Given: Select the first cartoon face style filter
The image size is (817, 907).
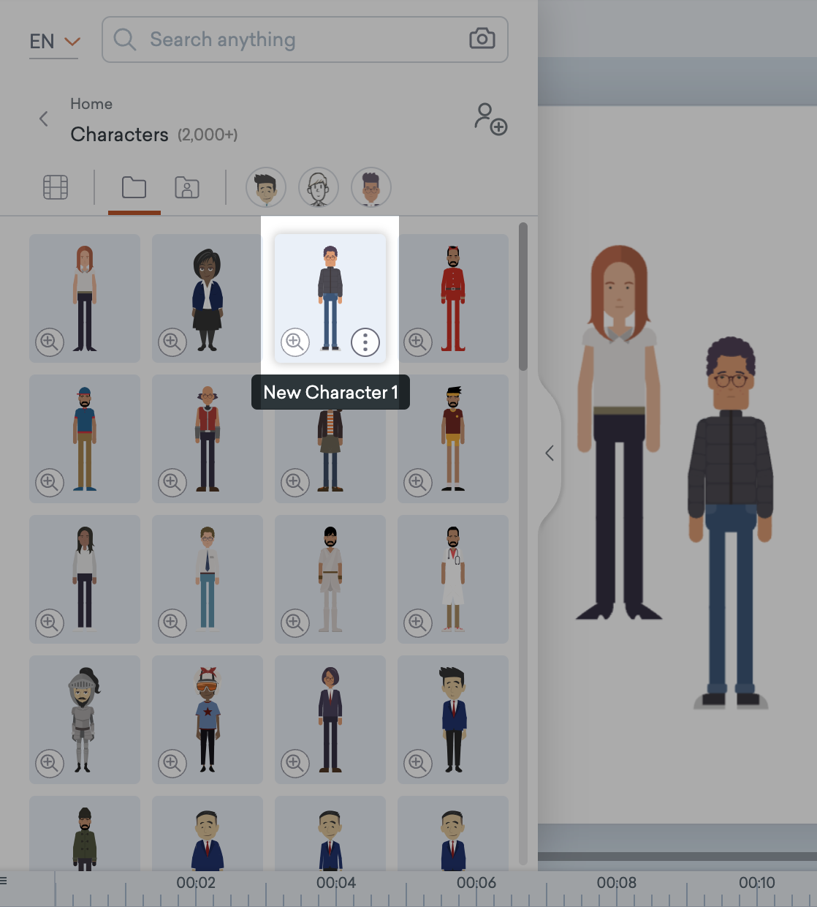Looking at the screenshot, I should click(x=265, y=187).
